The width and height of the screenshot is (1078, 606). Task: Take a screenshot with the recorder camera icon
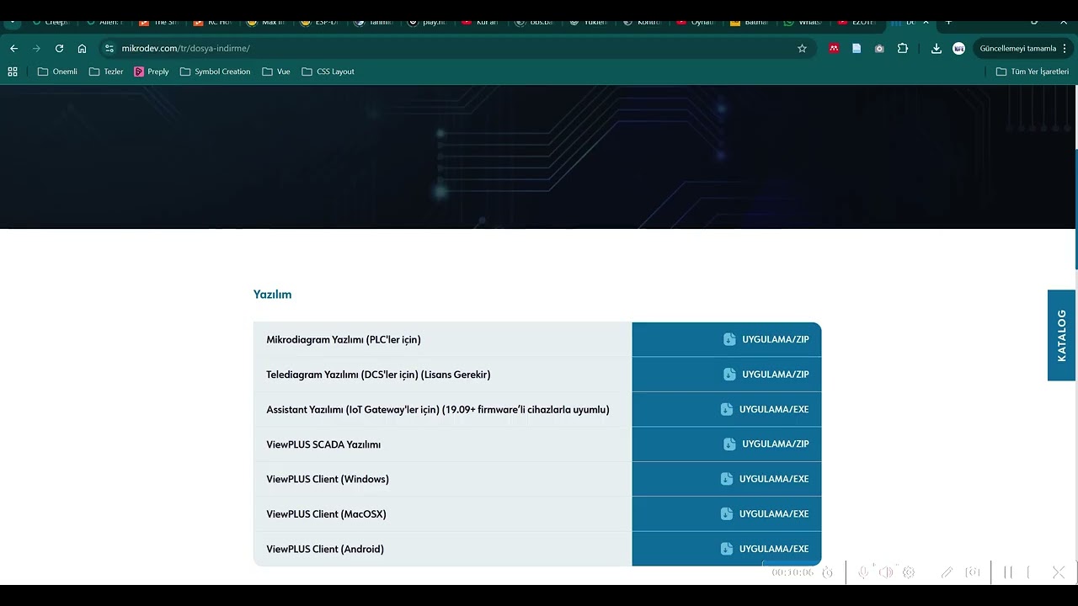pos(973,572)
